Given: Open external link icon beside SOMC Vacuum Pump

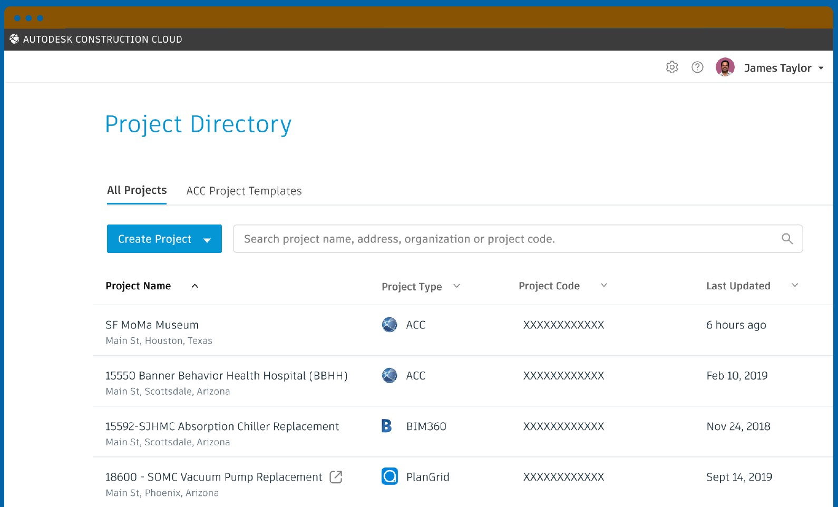Looking at the screenshot, I should click(x=336, y=477).
